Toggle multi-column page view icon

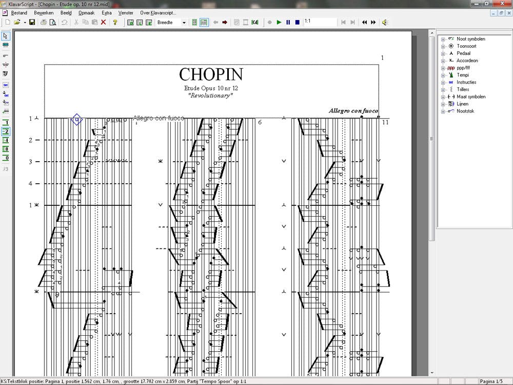point(204,22)
